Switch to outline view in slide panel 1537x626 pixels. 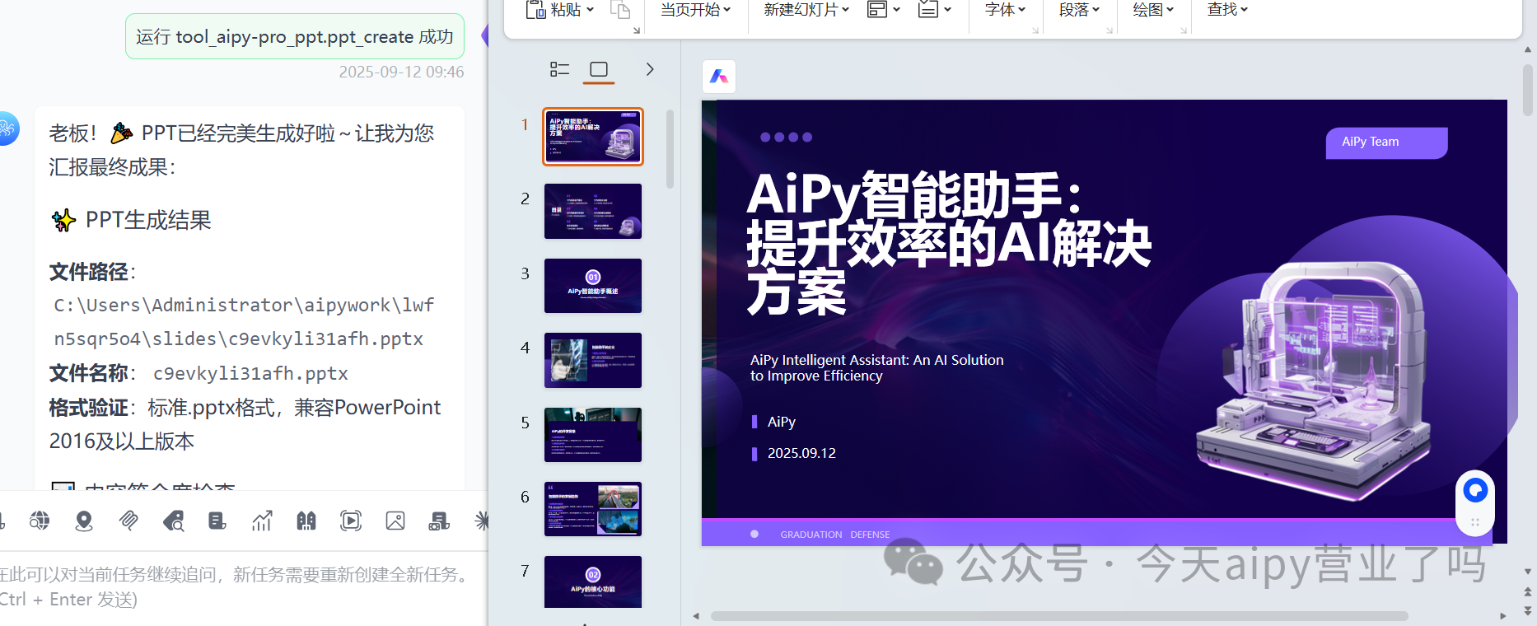click(560, 69)
